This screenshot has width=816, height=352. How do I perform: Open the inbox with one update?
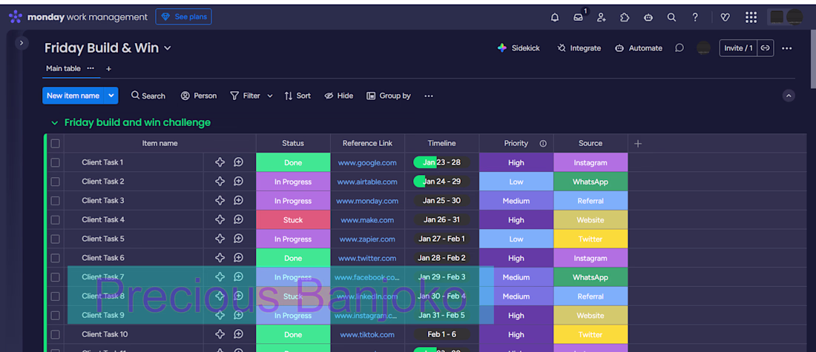578,17
